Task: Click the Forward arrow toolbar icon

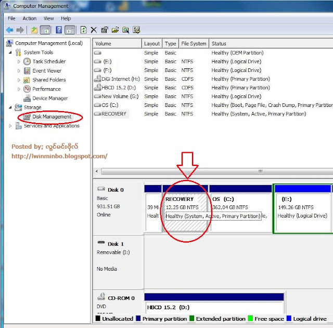Action: (20, 30)
